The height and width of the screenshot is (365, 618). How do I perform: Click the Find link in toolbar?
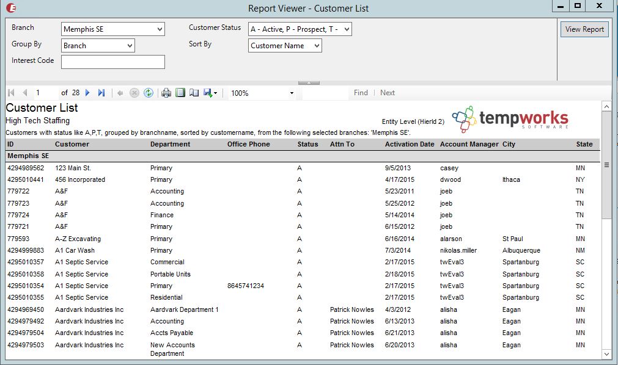pos(361,93)
